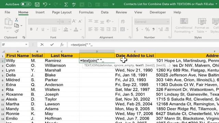Open the number format General dropdown
The height and width of the screenshot is (123, 219).
(x=168, y=22)
